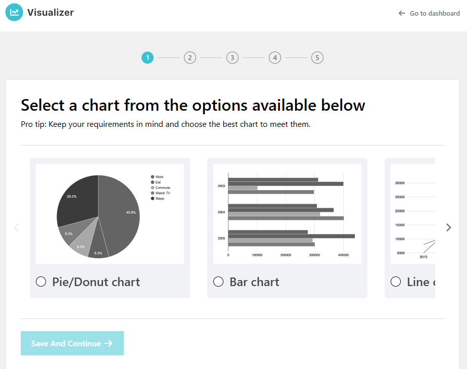Choose the Line chart radio button
The width and height of the screenshot is (467, 369).
pos(396,282)
